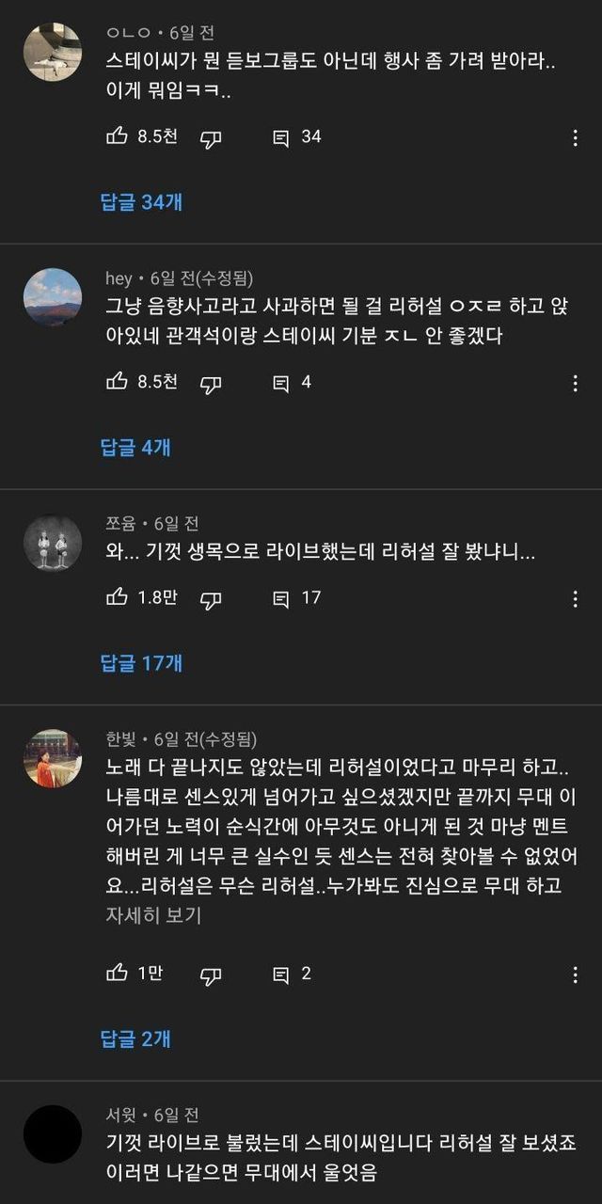Open hey's profile picture
Image resolution: width=602 pixels, height=1204 pixels.
(x=52, y=297)
